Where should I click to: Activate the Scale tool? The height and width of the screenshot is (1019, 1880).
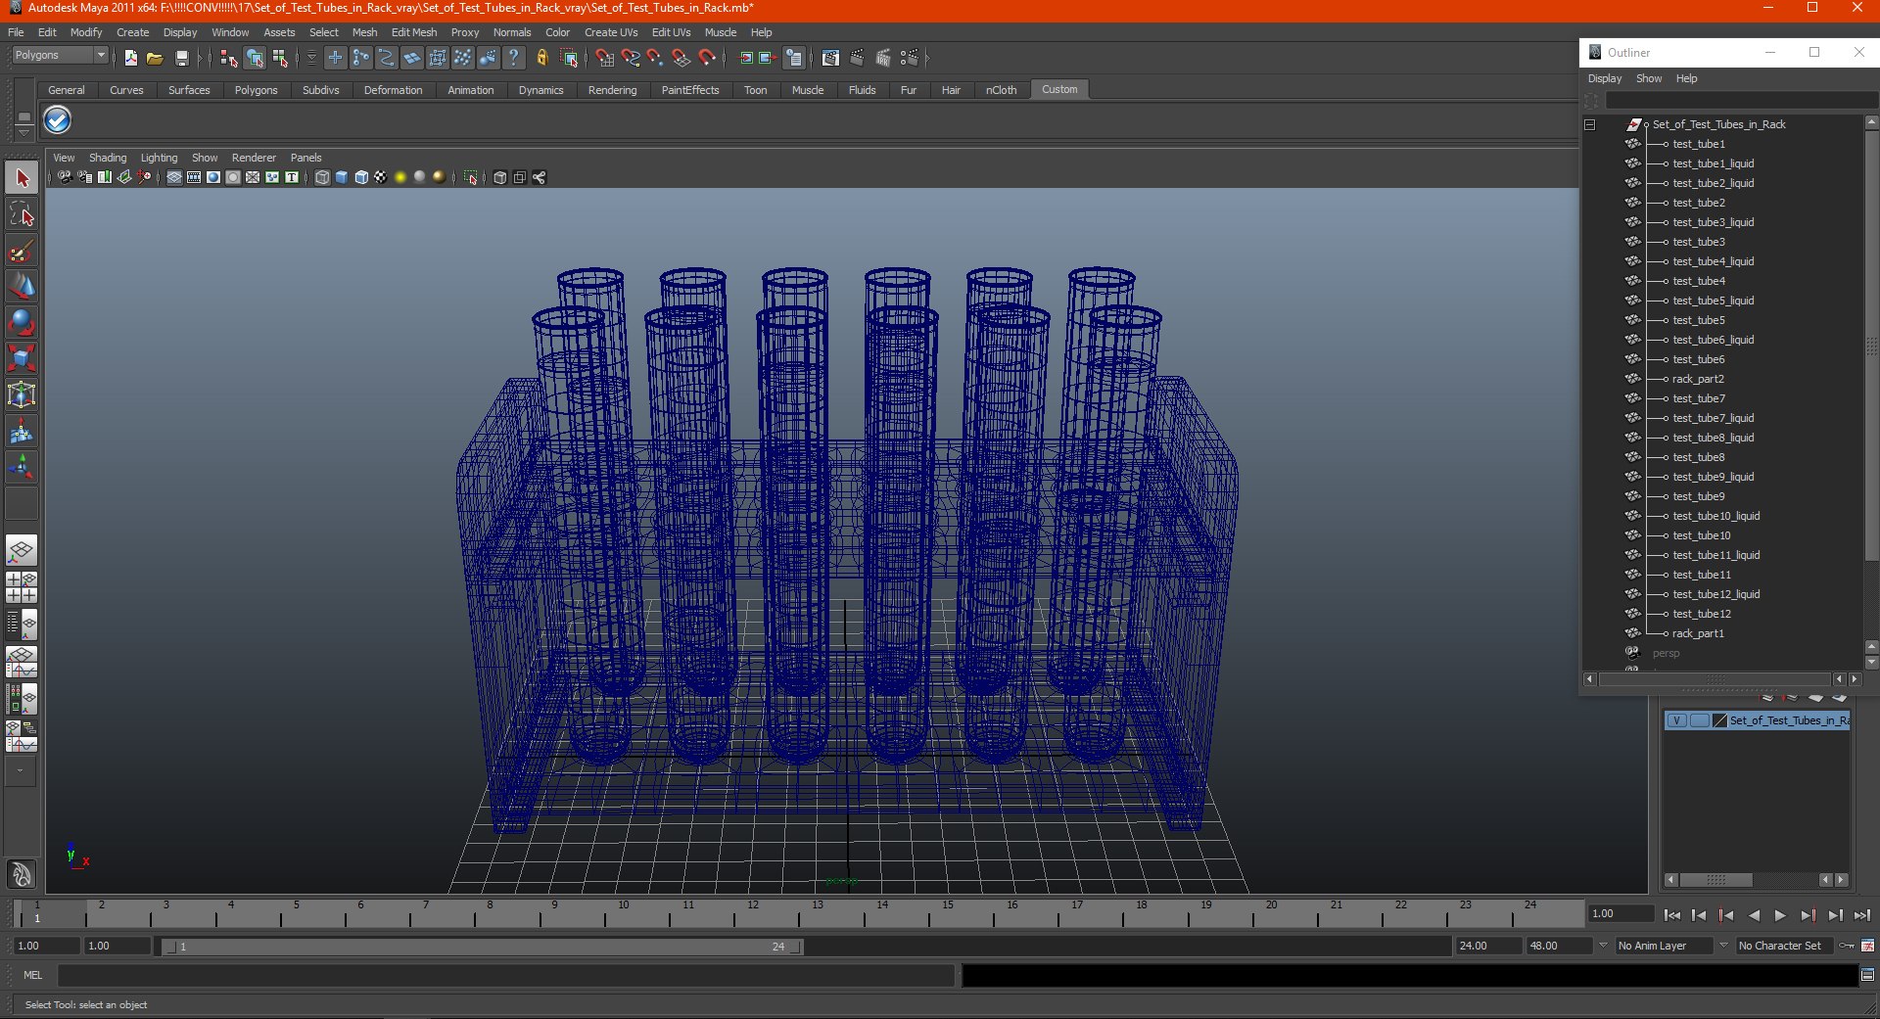tap(22, 358)
